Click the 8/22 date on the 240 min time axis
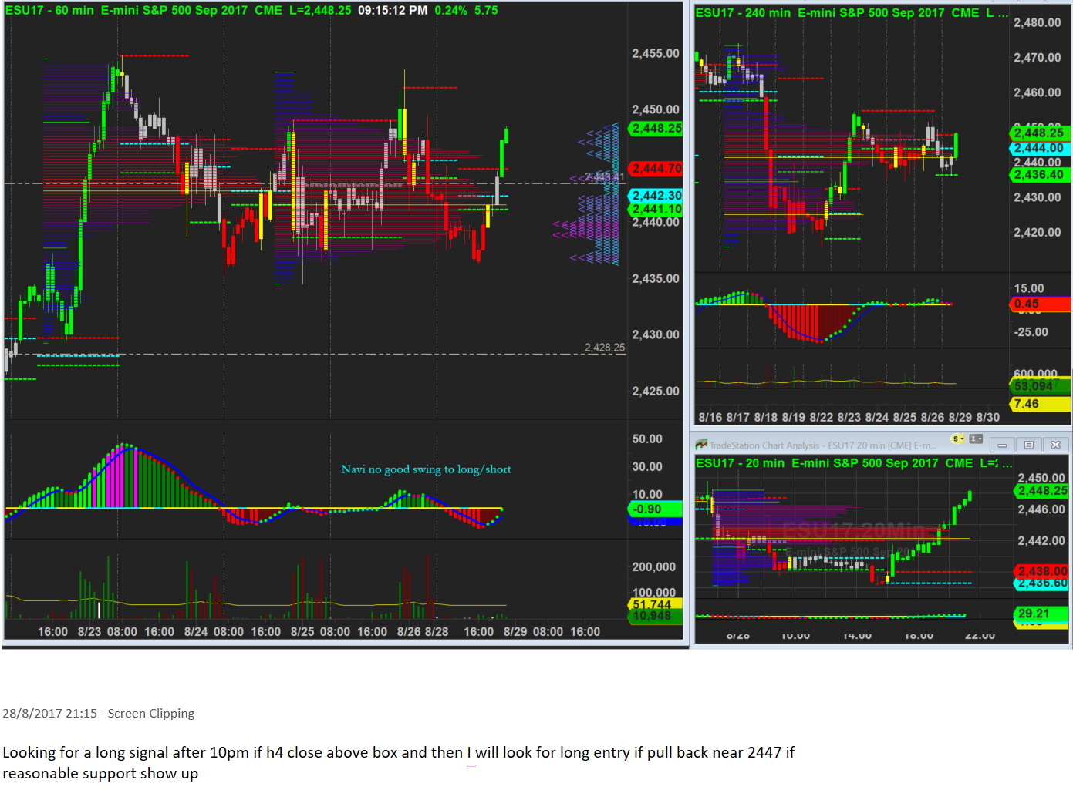Screen dimensions: 1073x790 (822, 418)
